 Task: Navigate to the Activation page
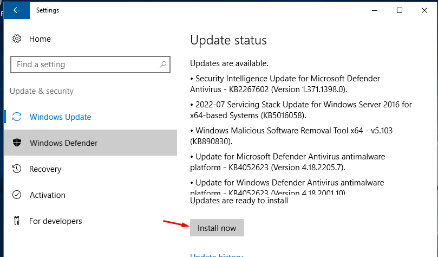(x=47, y=195)
